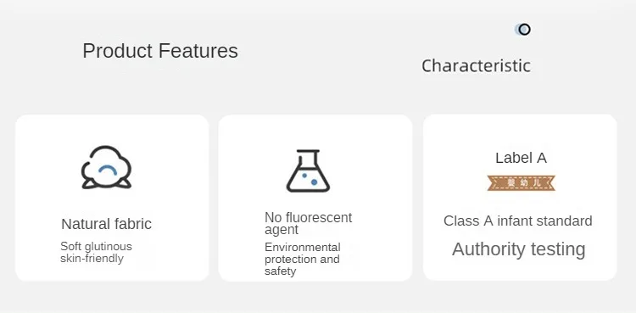This screenshot has width=636, height=313.
Task: Click the Soft glutinous skin-friendly description
Action: click(x=96, y=252)
